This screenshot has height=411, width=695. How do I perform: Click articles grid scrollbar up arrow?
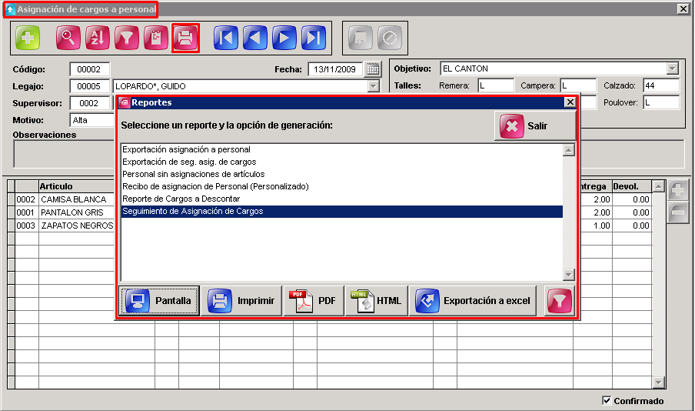[x=659, y=186]
